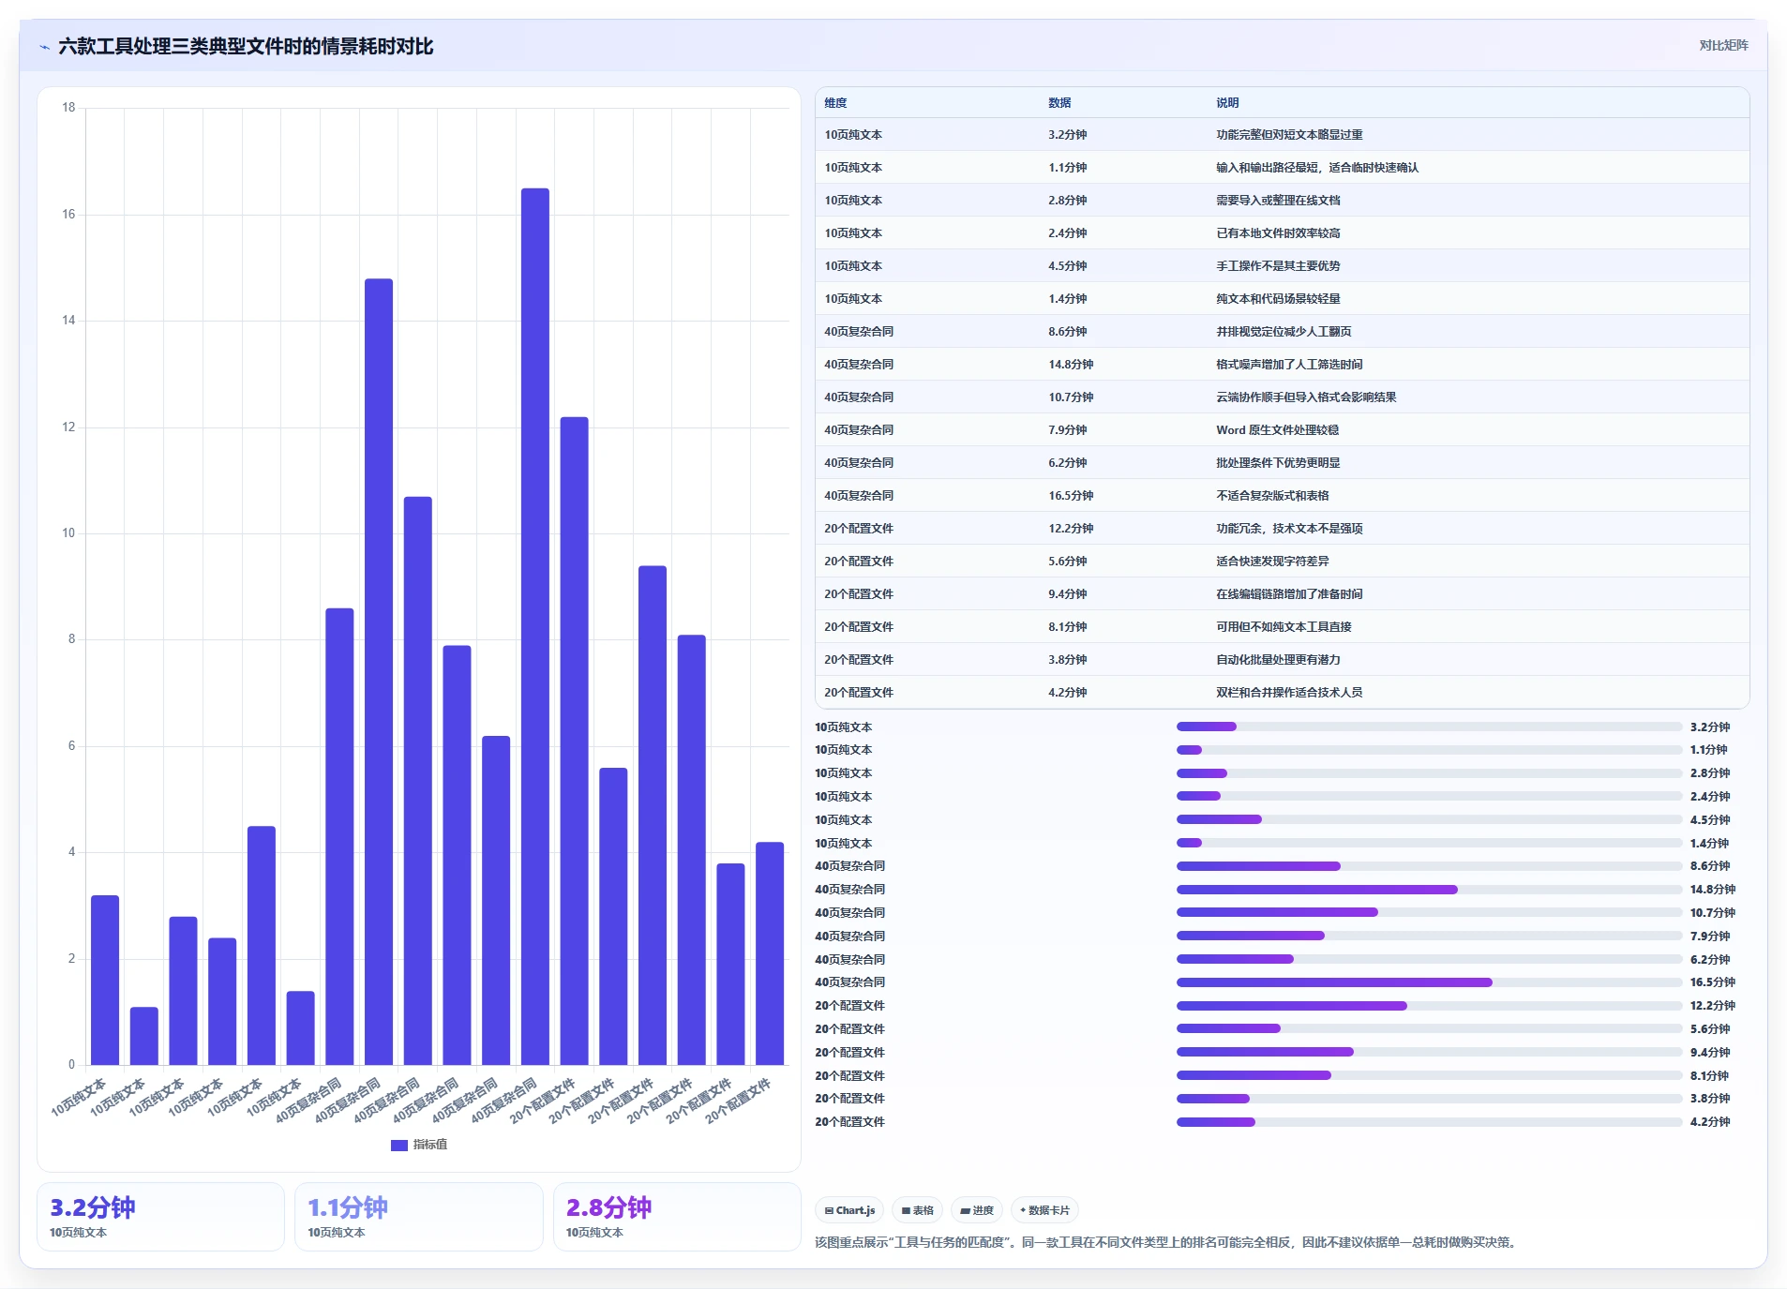Viewport: 1787px width, 1289px height.
Task: Click the progress bar labeled 1.1分钟
Action: tap(1429, 750)
